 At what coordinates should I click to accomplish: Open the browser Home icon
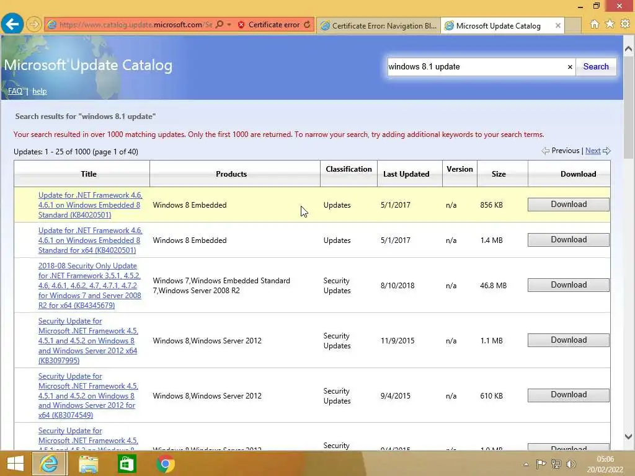click(595, 24)
